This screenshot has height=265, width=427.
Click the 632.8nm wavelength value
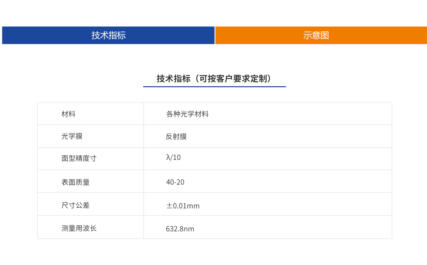tap(180, 229)
